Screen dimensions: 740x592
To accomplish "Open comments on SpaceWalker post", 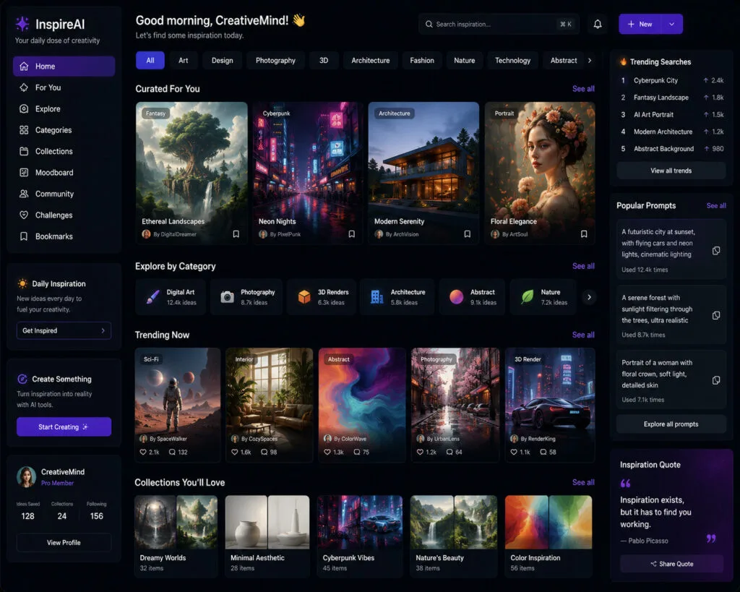I will point(172,452).
